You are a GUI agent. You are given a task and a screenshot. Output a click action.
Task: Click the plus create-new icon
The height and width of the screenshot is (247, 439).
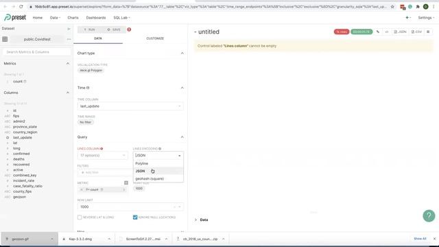(407, 18)
